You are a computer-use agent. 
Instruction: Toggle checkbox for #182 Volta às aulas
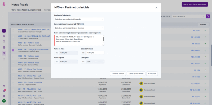[13, 44]
